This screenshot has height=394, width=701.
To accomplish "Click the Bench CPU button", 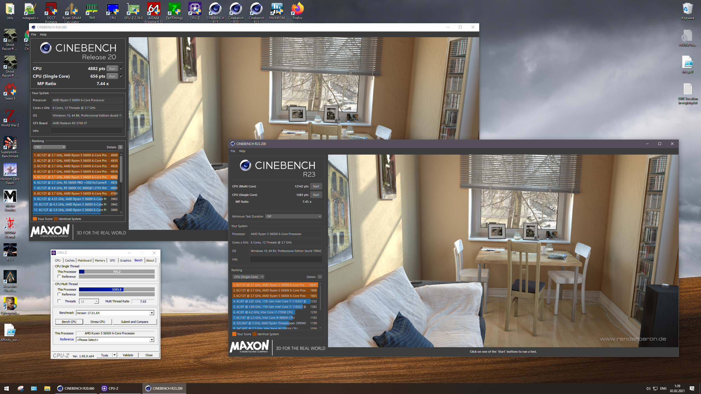I will tap(69, 322).
